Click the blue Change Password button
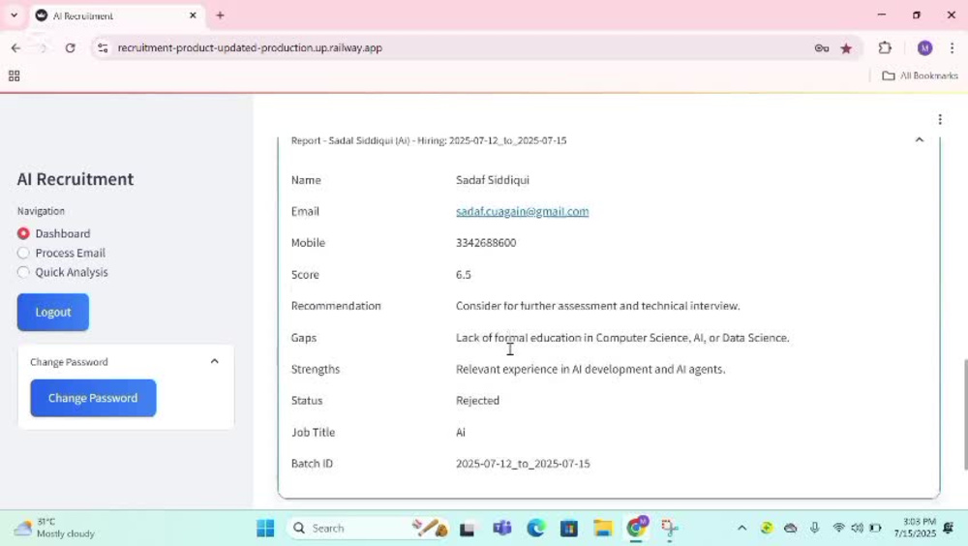968x546 pixels. [x=93, y=398]
